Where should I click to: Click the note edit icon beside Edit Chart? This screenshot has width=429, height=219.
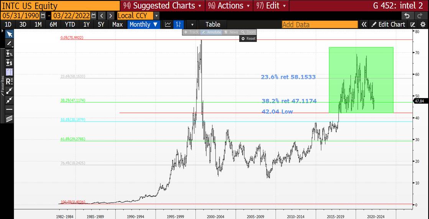coord(413,25)
